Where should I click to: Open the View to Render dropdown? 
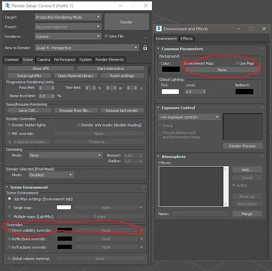[x=87, y=48]
